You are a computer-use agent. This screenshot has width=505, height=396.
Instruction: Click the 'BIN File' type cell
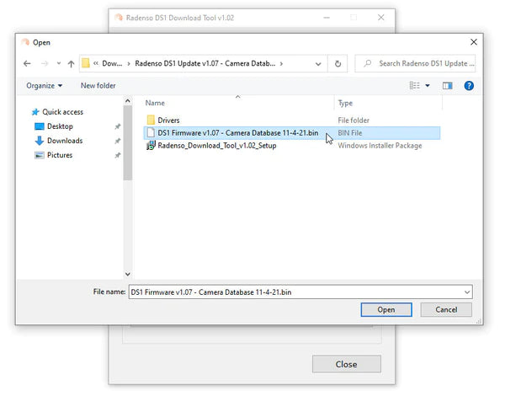[350, 133]
